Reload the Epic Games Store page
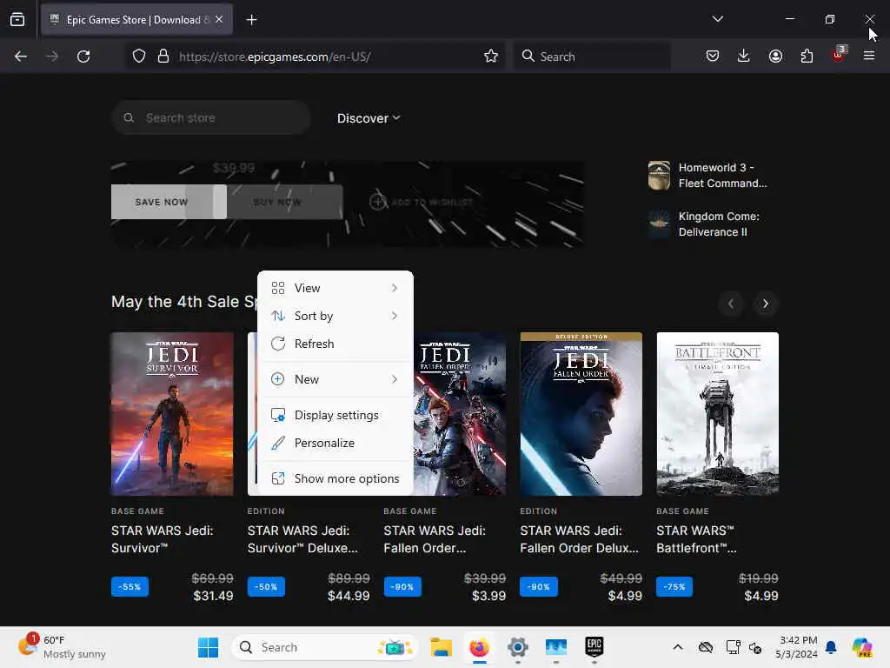Screen dimensions: 890x668 (x=83, y=57)
